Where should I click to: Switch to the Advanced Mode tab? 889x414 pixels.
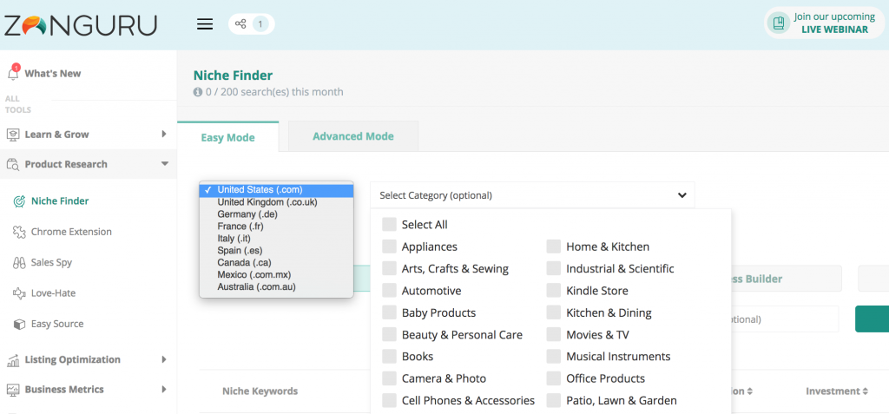point(353,136)
